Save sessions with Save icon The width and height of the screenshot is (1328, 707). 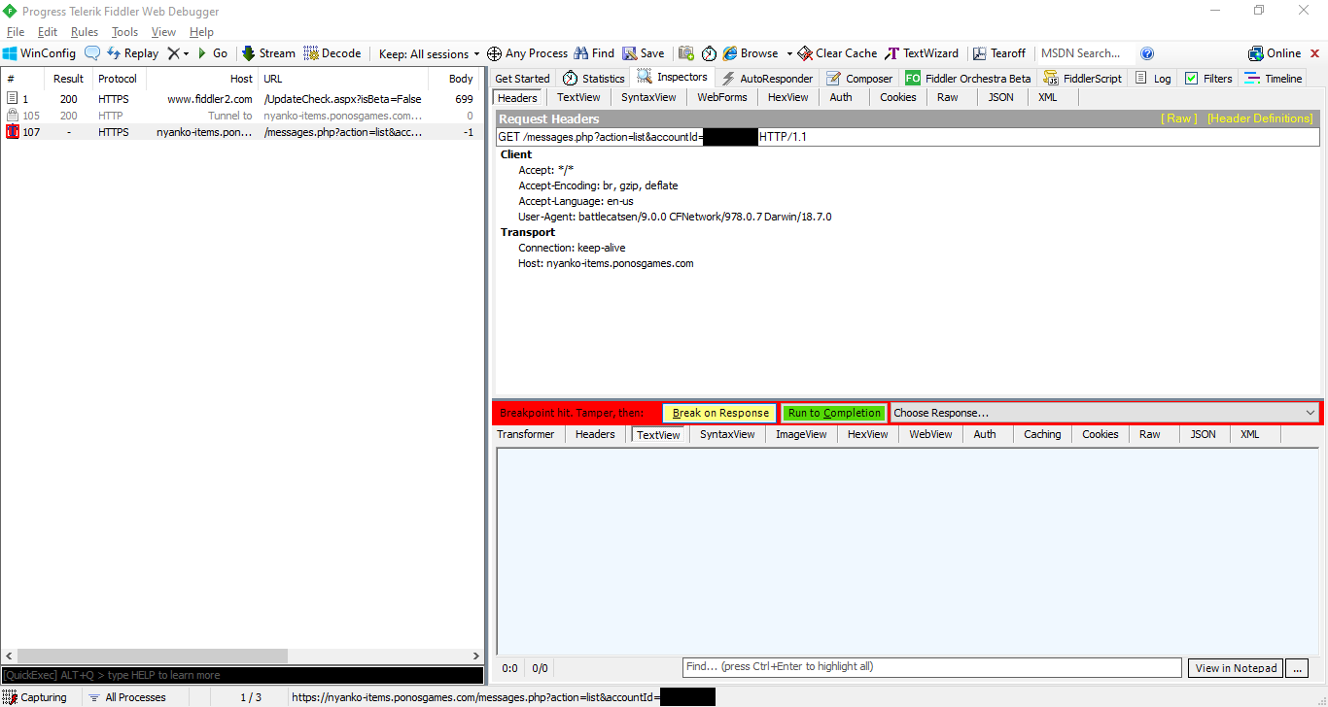(x=644, y=53)
